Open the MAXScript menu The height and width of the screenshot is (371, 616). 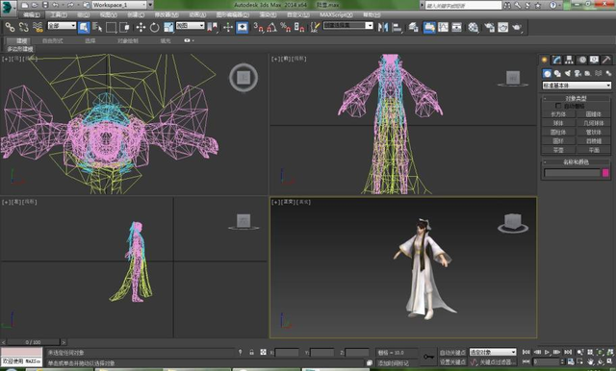[336, 15]
